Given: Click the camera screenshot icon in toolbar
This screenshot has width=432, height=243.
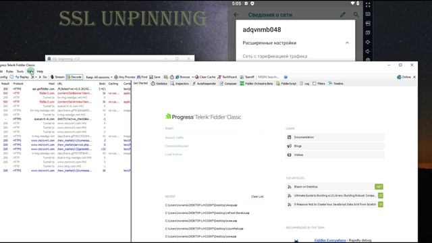Looking at the screenshot, I should (x=166, y=77).
